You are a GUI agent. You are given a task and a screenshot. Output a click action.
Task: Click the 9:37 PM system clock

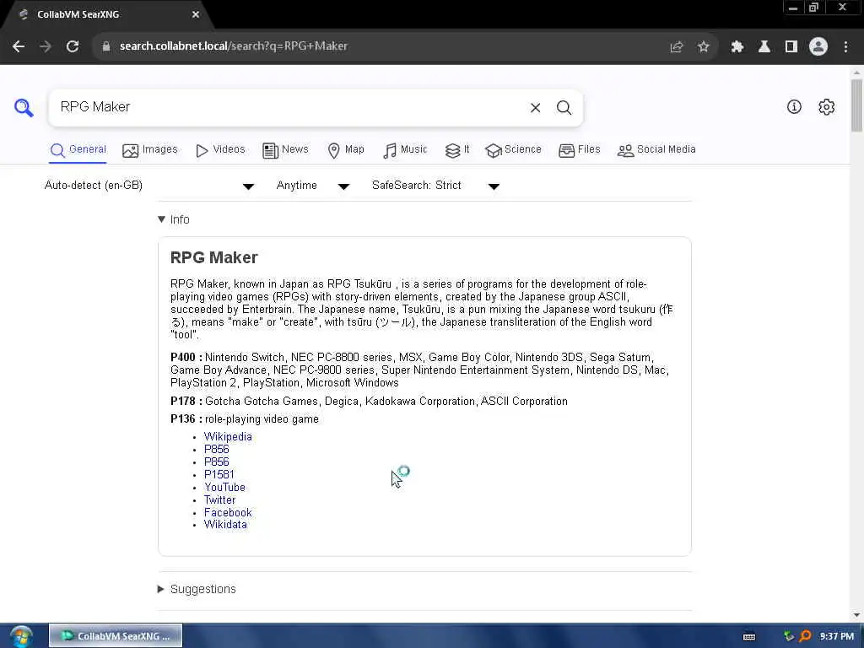pos(836,636)
